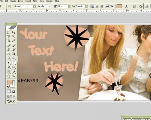Open the Edit menu
Image resolution: width=151 pixels, height=120 pixels.
point(7,1)
